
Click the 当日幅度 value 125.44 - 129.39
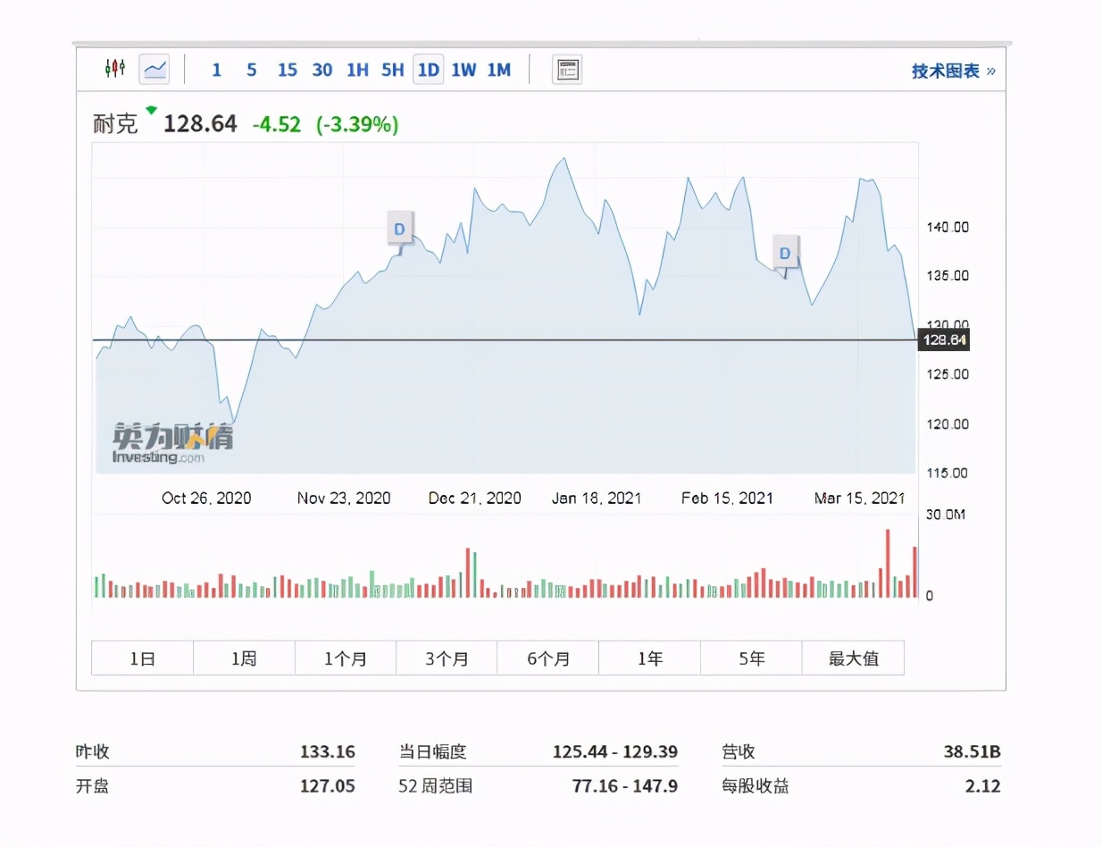614,752
